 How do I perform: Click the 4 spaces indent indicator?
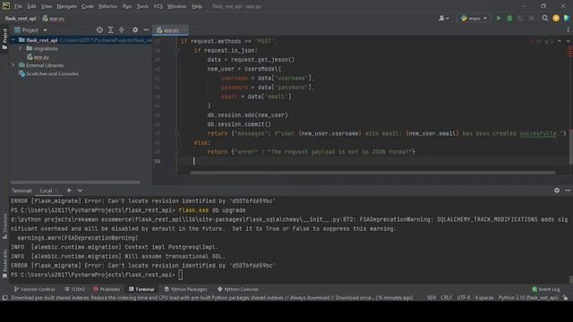483,298
